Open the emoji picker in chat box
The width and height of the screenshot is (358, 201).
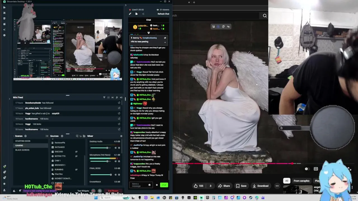coord(149,185)
